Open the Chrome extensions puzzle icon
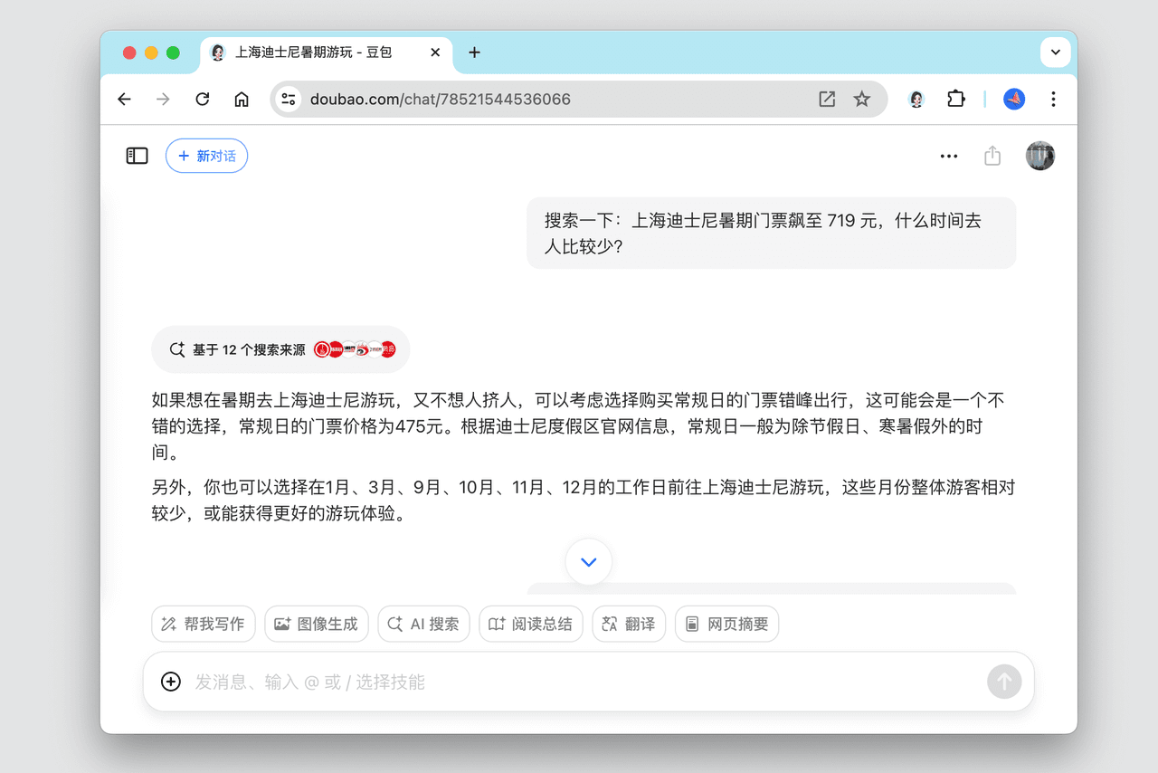The width and height of the screenshot is (1158, 773). 956,100
